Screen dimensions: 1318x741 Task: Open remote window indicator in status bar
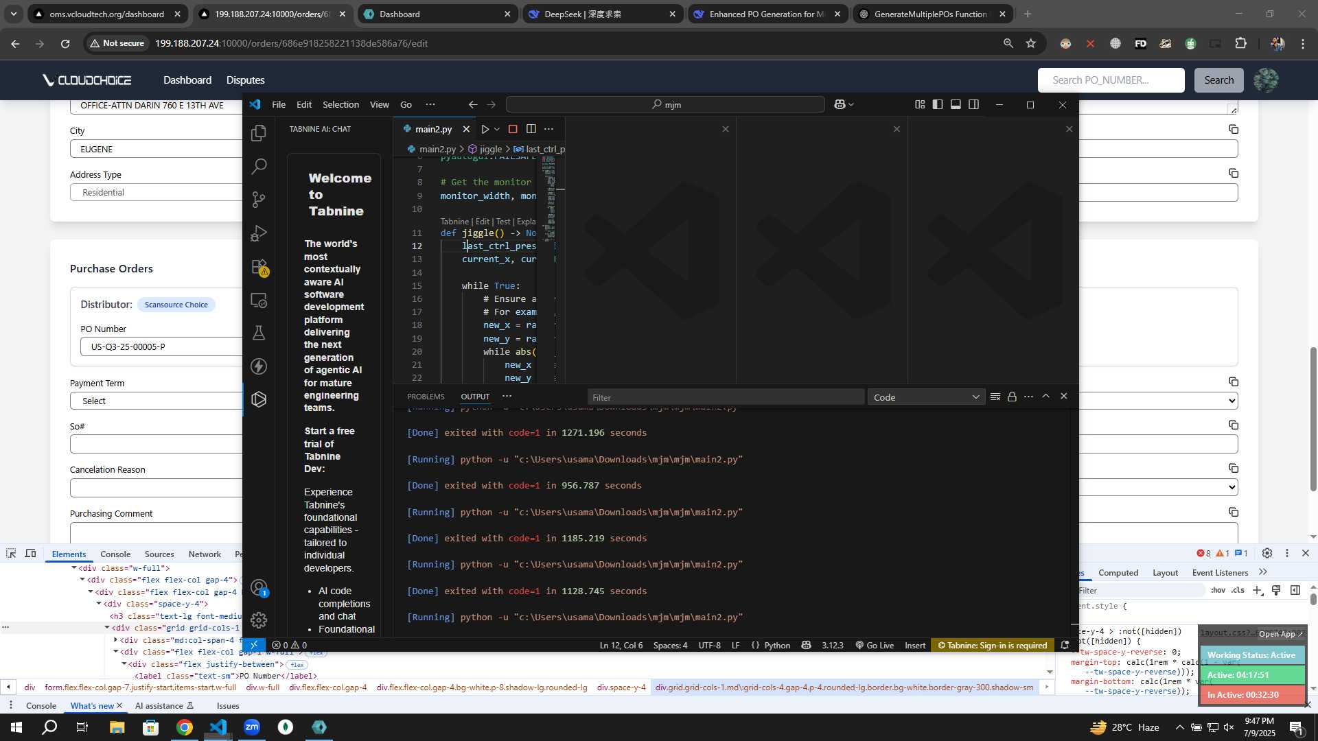coord(253,645)
